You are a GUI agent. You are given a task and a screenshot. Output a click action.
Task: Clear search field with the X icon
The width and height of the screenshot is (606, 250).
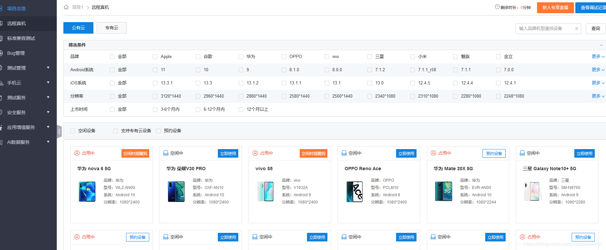click(576, 29)
